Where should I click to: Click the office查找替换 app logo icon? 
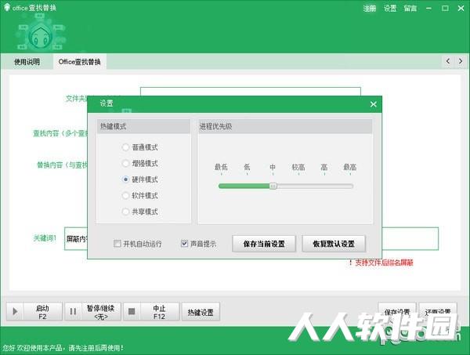pyautogui.click(x=6, y=7)
